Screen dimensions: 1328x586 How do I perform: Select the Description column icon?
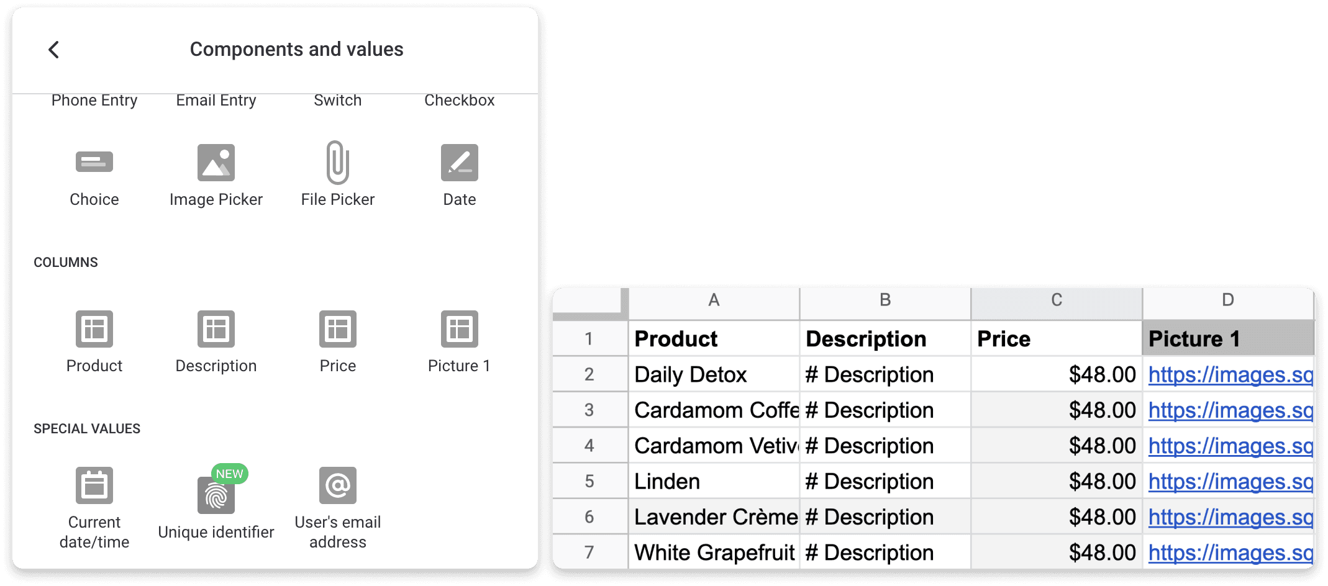[216, 329]
